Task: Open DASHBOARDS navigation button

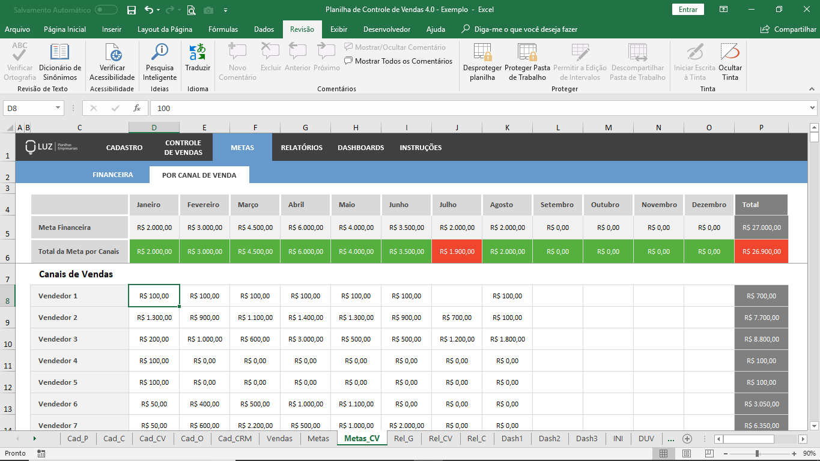Action: 360,147
